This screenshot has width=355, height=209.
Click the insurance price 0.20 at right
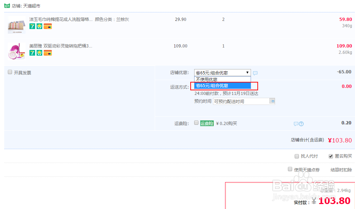[x=346, y=123]
